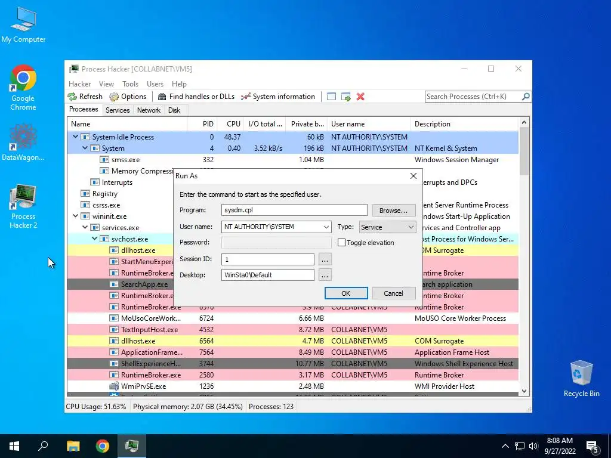The height and width of the screenshot is (458, 611).
Task: Click the Refresh toolbar icon
Action: click(72, 97)
